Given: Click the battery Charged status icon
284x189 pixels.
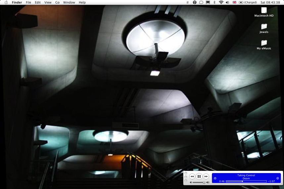Looking at the screenshot, I should pyautogui.click(x=248, y=2).
